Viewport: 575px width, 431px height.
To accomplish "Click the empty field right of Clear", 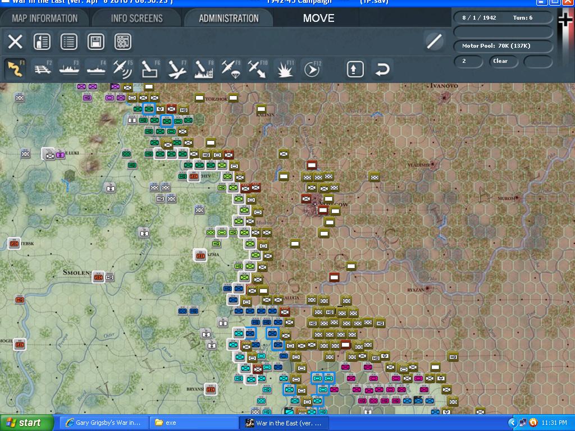I will pyautogui.click(x=537, y=61).
